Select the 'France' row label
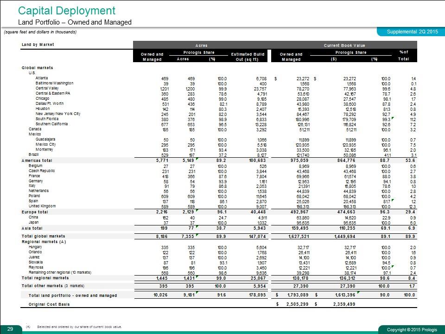Viewport: 445px width, 334px height. 34,176
